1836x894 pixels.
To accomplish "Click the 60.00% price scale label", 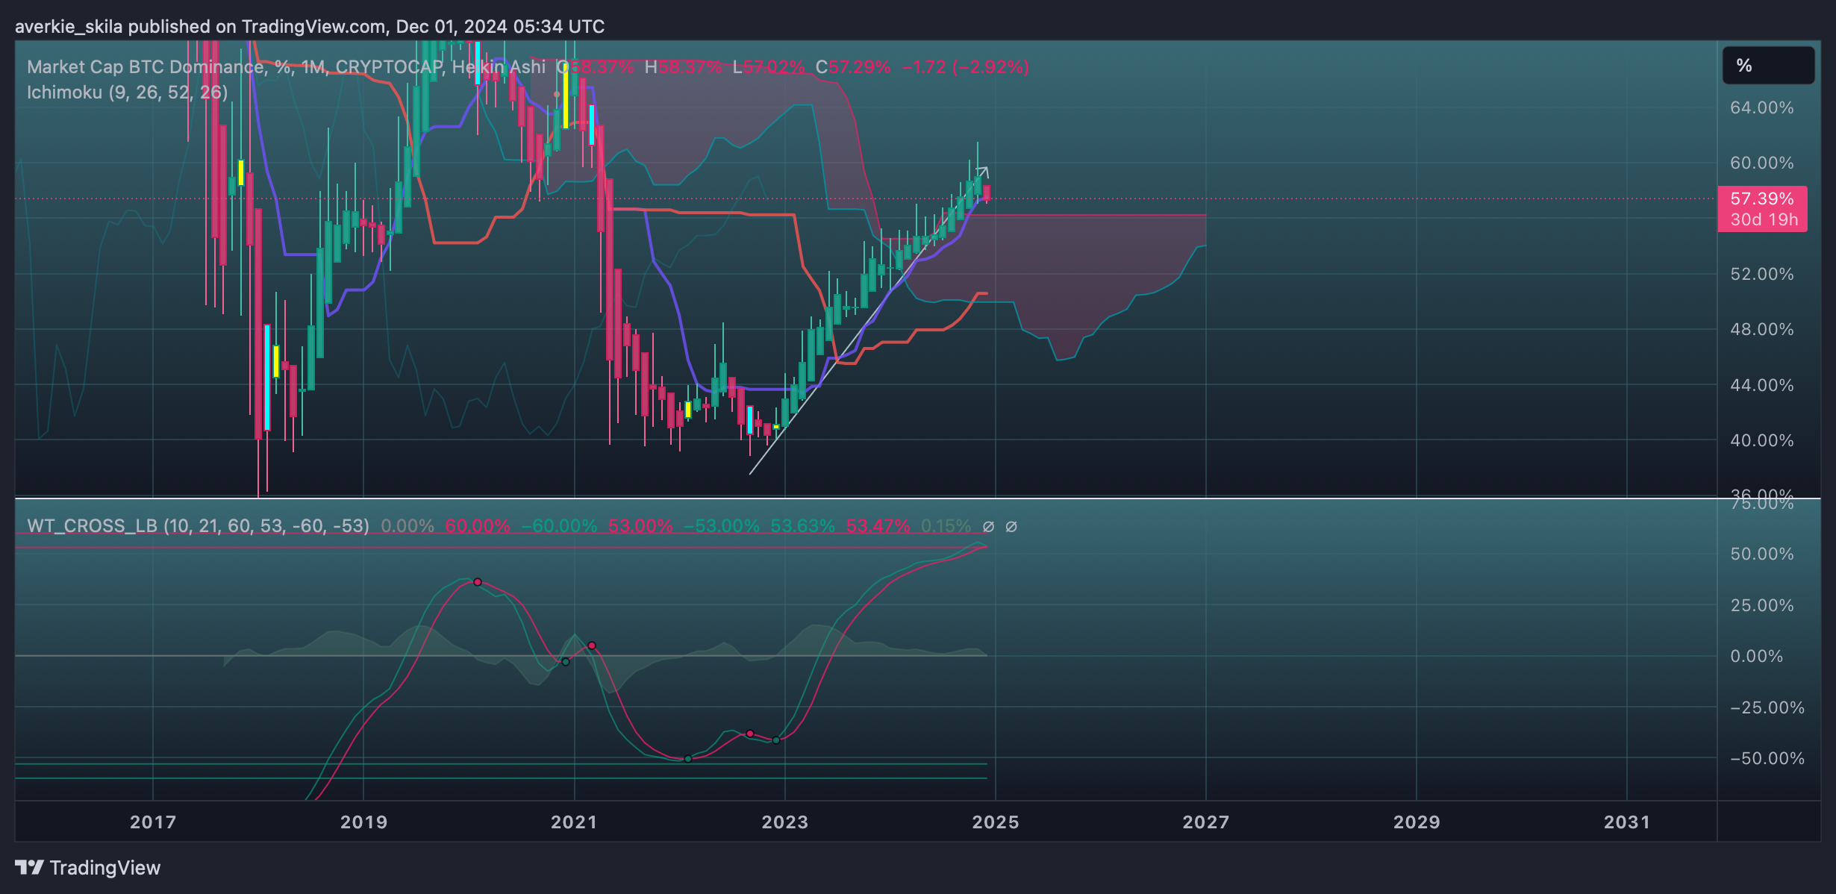I will point(1762,163).
